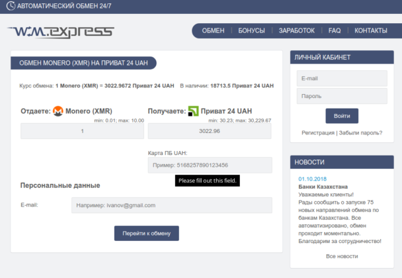The width and height of the screenshot is (402, 278).
Task: Click the reserve value 18713.5 Приват 24 UAH
Action: tap(242, 86)
